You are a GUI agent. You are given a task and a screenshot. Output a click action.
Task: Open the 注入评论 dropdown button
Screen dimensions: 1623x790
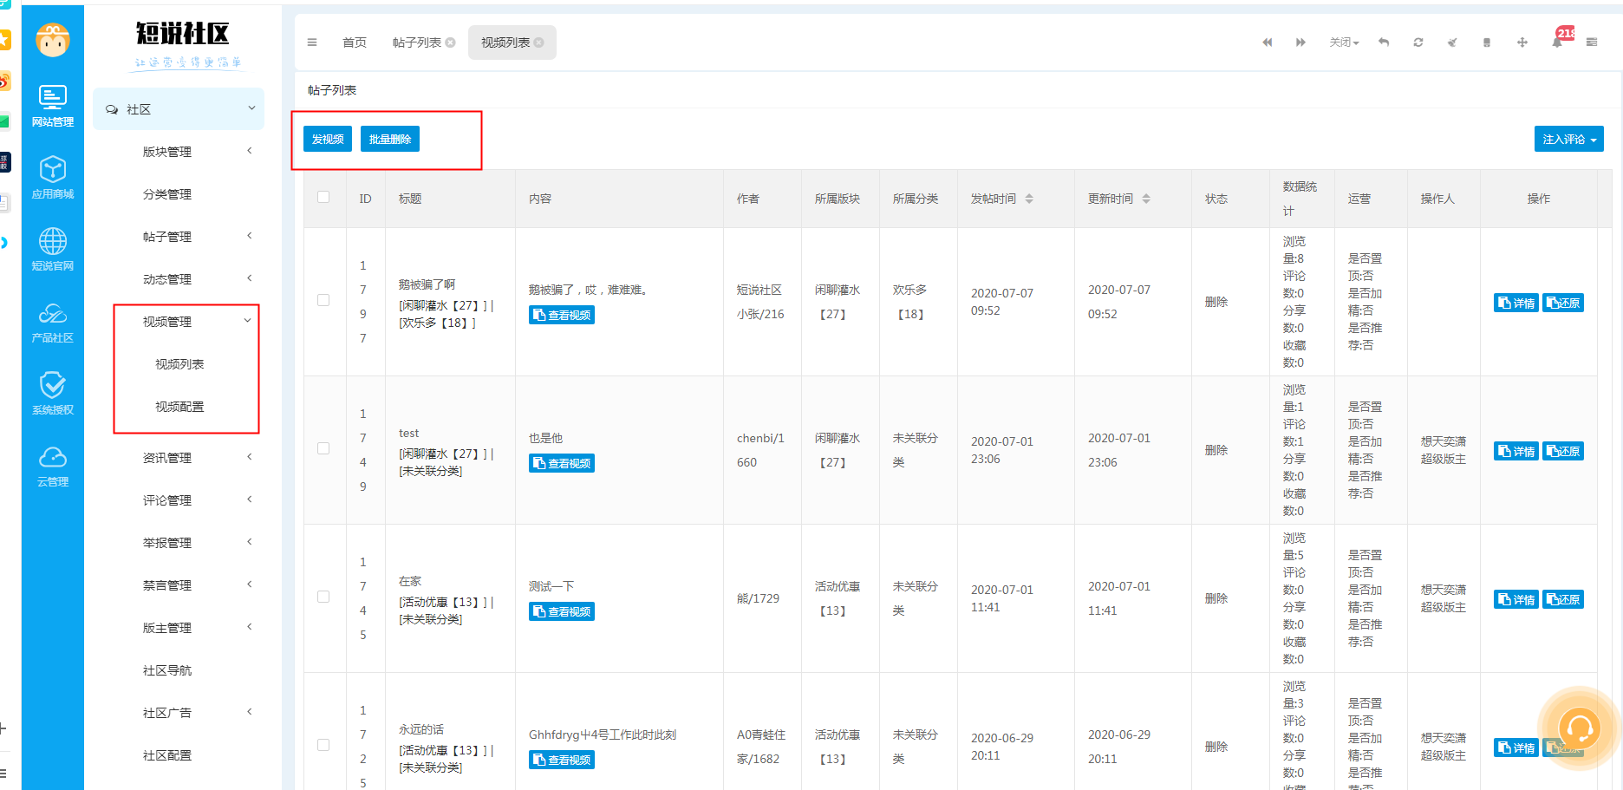(x=1568, y=140)
